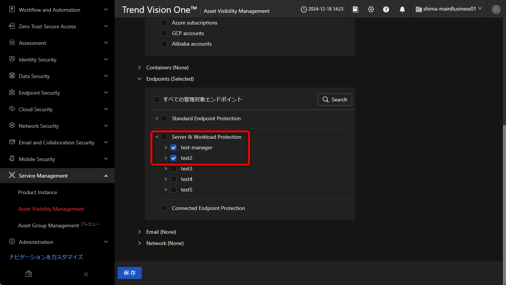Open Product Instance menu item
Viewport: 506px width, 285px height.
pyautogui.click(x=38, y=192)
